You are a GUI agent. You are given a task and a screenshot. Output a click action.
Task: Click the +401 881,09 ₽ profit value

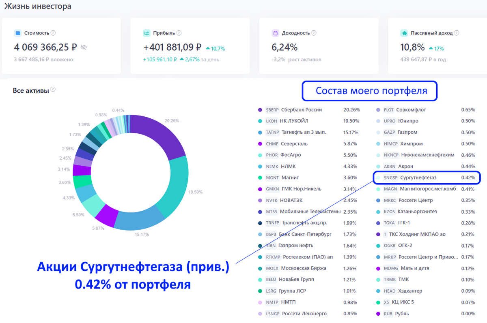pos(172,47)
